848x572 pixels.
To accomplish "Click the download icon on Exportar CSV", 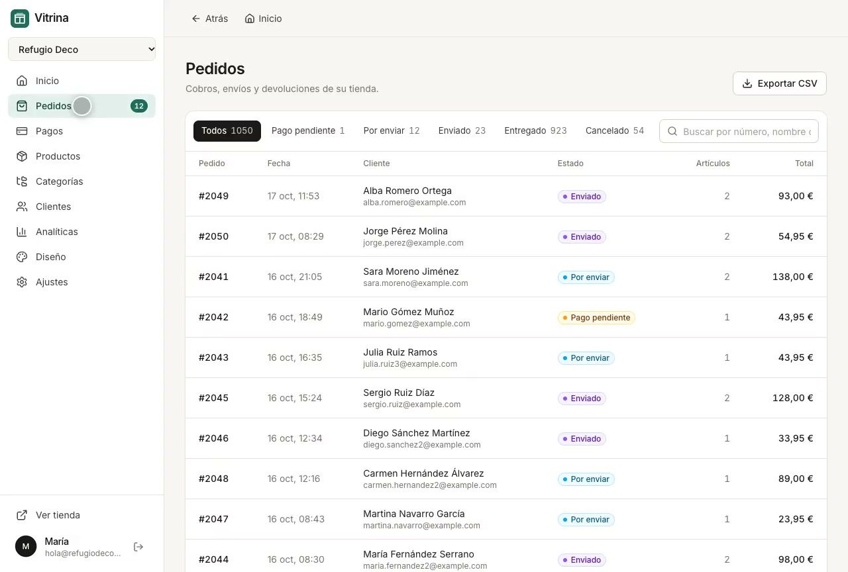I will pyautogui.click(x=747, y=83).
